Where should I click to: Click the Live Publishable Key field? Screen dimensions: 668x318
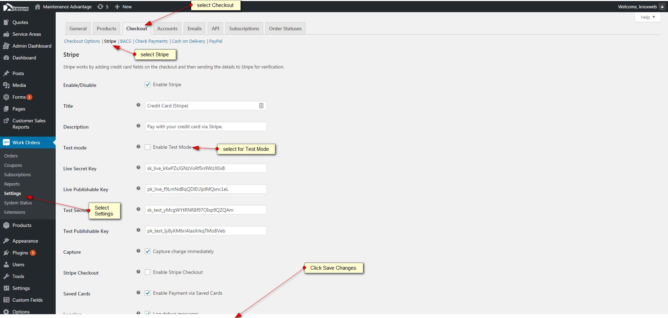(x=206, y=189)
